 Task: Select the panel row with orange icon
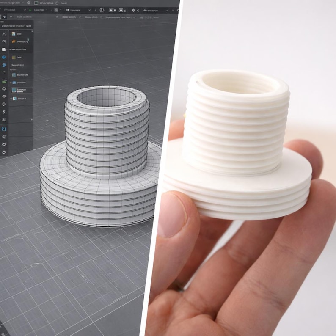pyautogui.click(x=21, y=41)
